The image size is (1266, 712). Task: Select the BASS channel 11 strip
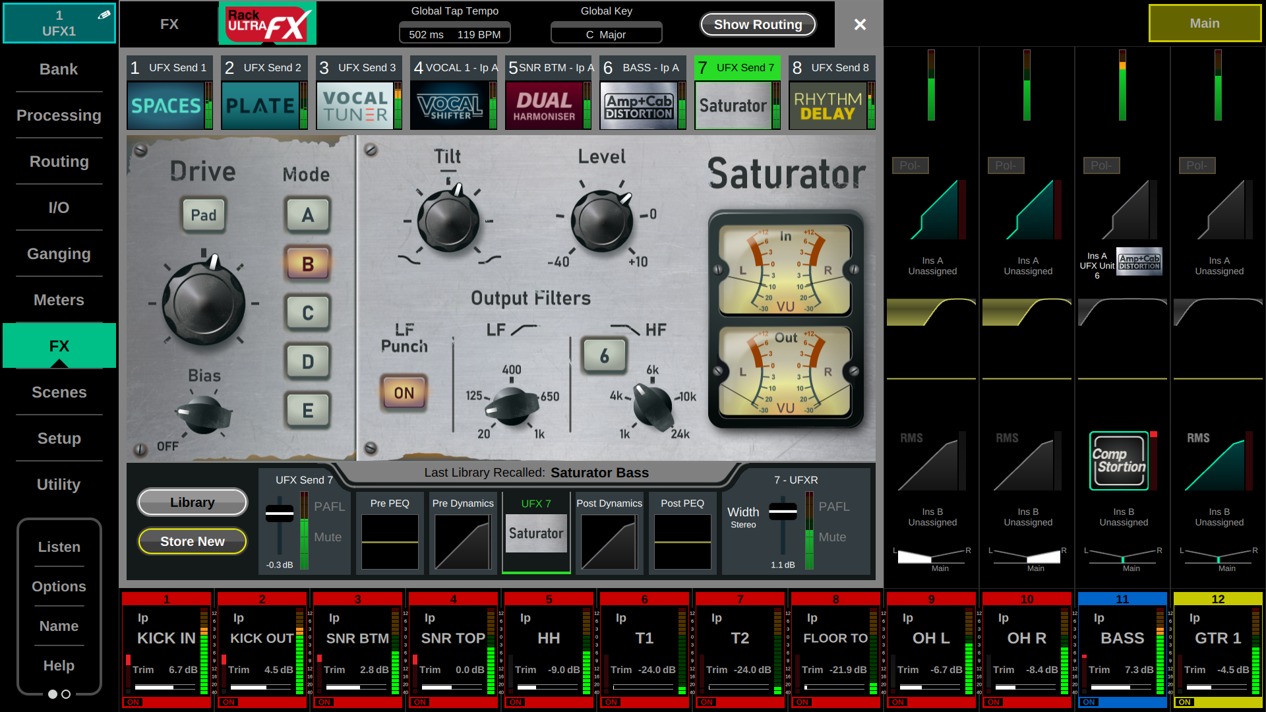[1122, 638]
